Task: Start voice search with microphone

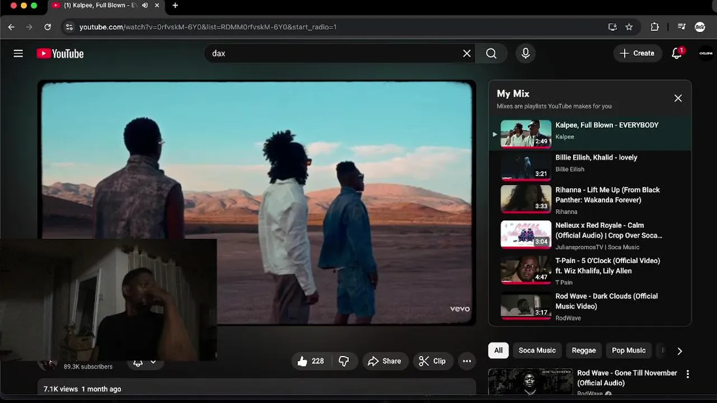Action: coord(526,53)
